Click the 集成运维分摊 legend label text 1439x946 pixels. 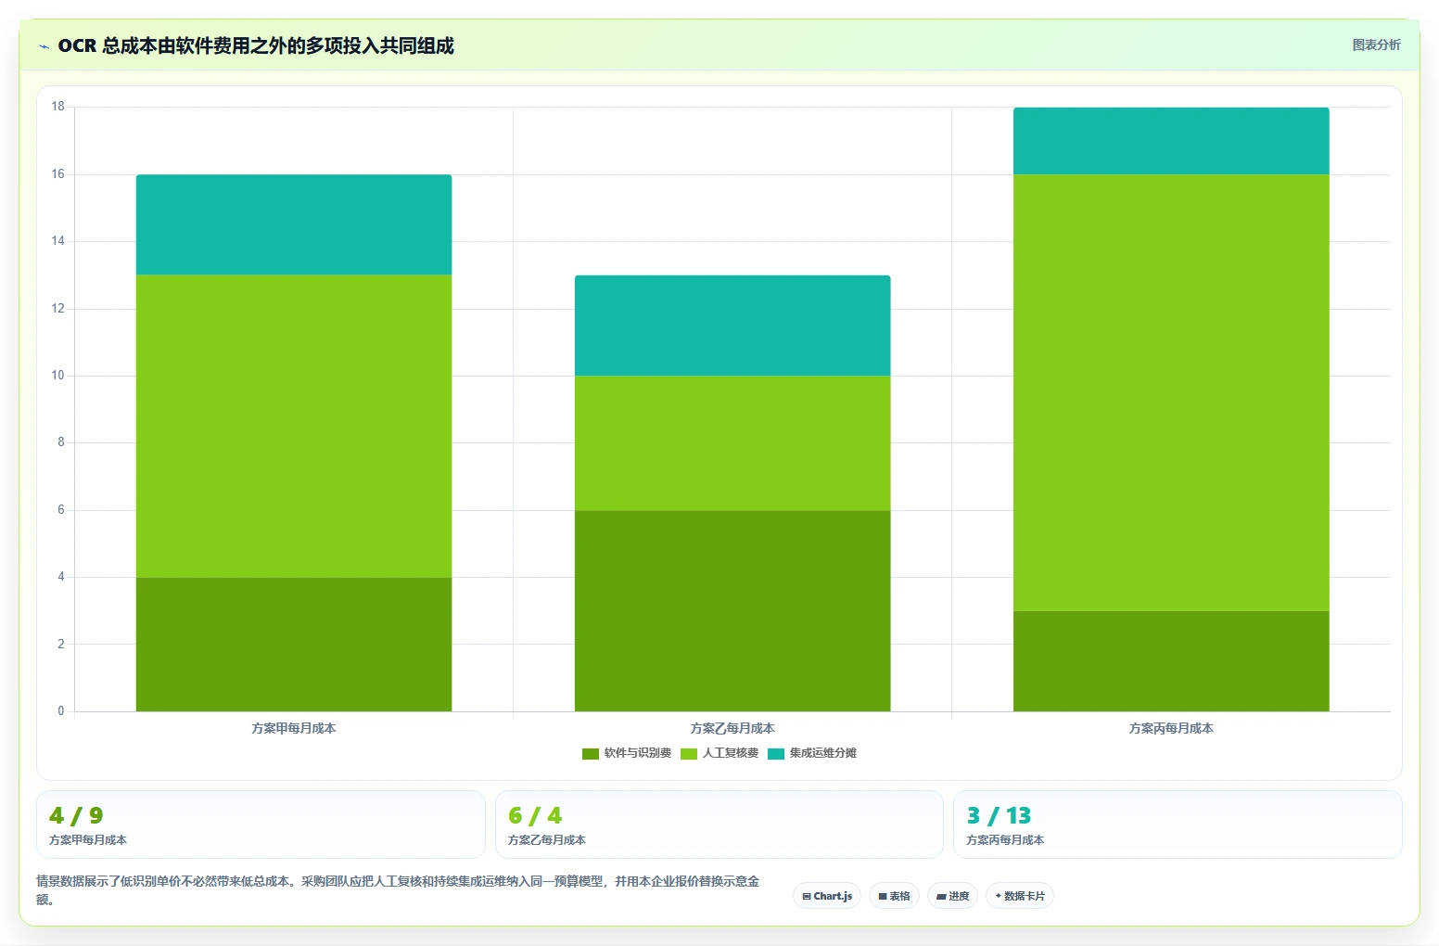pyautogui.click(x=823, y=753)
